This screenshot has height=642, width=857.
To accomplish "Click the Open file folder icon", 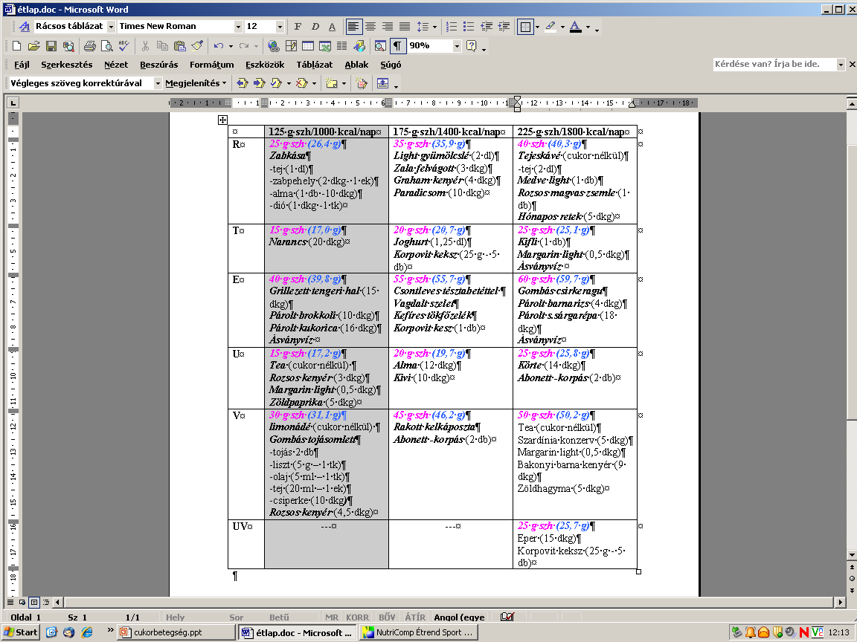I will 34,46.
